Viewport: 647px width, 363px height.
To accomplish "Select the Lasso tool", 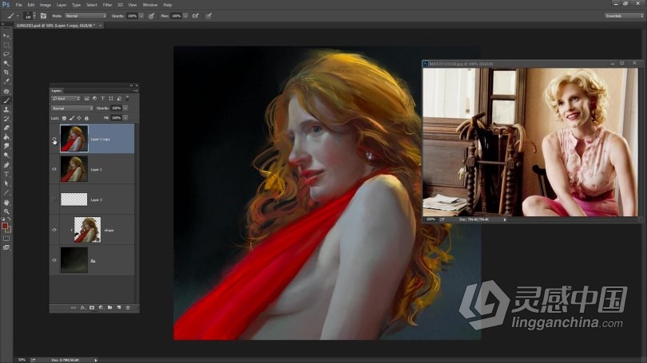I will pos(6,54).
